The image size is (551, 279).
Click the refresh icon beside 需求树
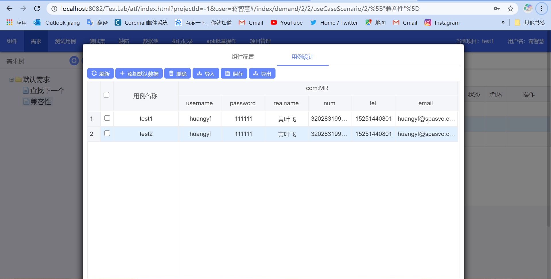(74, 61)
